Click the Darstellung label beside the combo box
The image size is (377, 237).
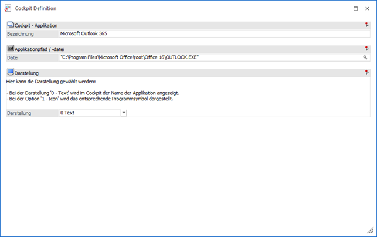click(x=21, y=113)
